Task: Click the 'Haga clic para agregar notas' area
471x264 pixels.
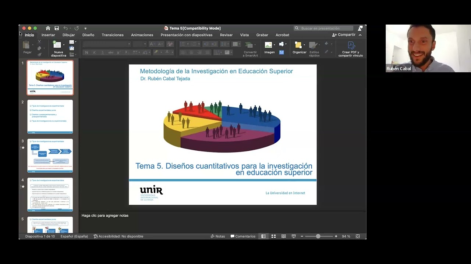Action: (105, 216)
